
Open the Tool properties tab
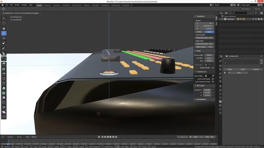[x=220, y=61]
